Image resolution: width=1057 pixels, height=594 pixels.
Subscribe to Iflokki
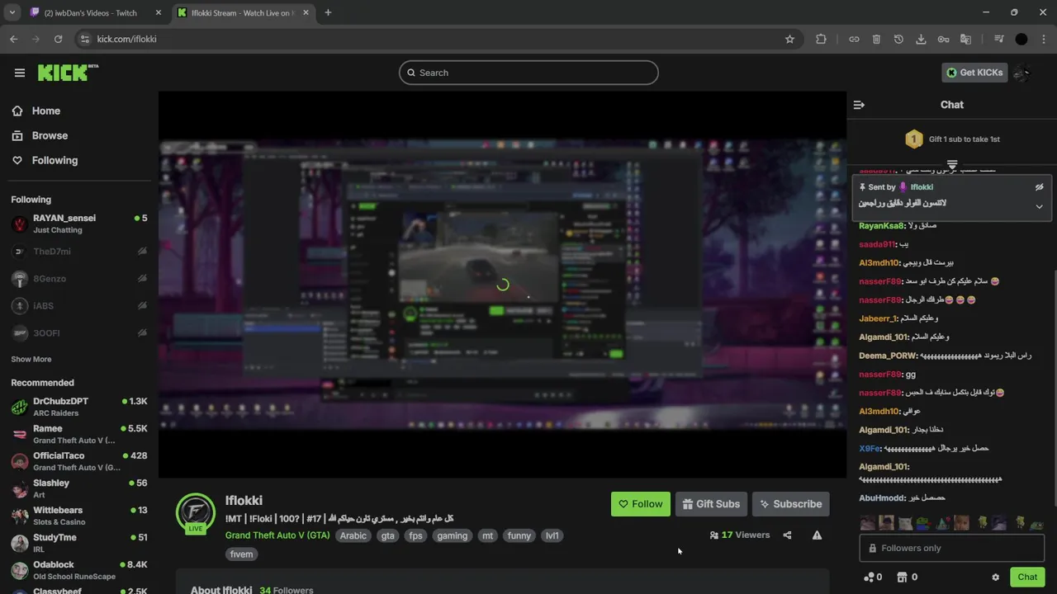(791, 504)
